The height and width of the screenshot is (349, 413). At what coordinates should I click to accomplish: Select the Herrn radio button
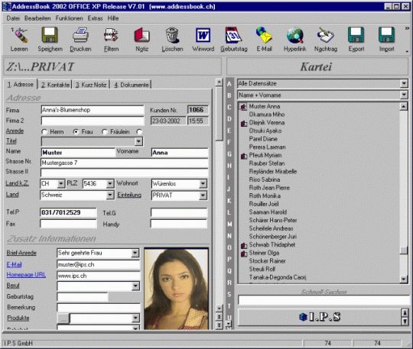tap(44, 132)
